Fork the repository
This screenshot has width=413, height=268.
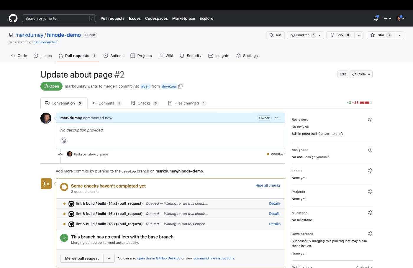click(340, 35)
